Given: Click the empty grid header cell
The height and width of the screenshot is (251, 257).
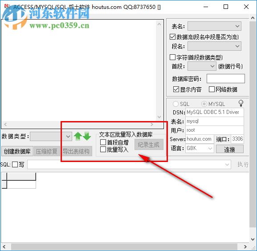Looking at the screenshot, I should (21, 177).
